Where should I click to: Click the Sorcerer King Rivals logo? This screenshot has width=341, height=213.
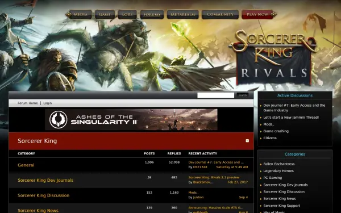click(273, 57)
